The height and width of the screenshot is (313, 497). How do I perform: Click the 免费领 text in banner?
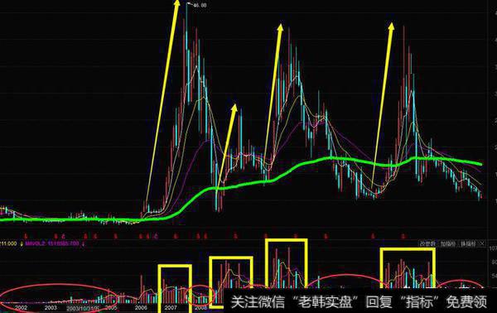[466, 302]
